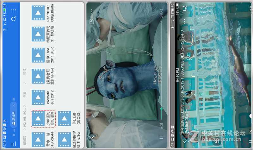Select the 电影 breadcrumb
This screenshot has height=150, width=253.
click(x=25, y=95)
